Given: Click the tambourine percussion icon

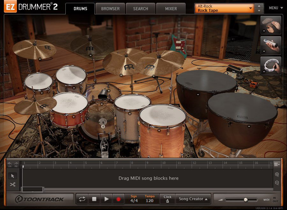Looking at the screenshot, I should pyautogui.click(x=271, y=66).
